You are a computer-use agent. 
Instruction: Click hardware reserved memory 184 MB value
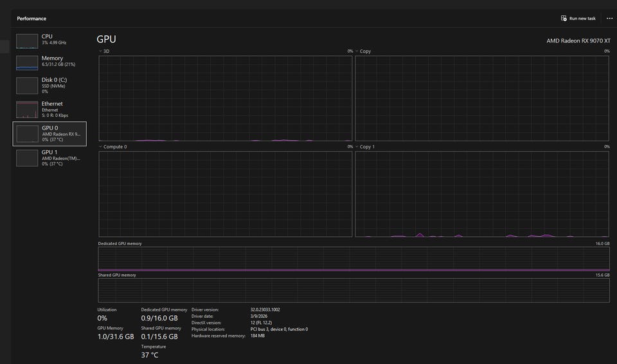tap(257, 336)
